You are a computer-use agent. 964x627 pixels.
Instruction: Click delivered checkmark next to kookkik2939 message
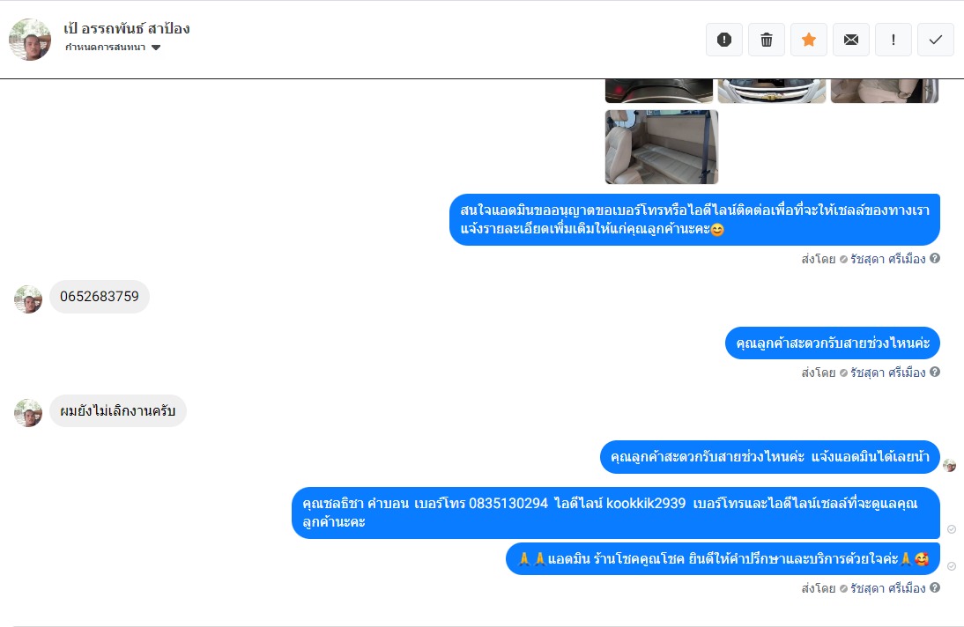(952, 529)
